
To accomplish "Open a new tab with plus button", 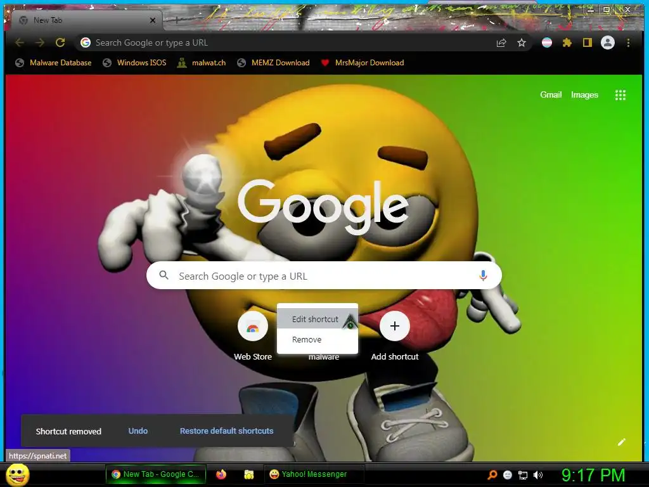I will [176, 20].
